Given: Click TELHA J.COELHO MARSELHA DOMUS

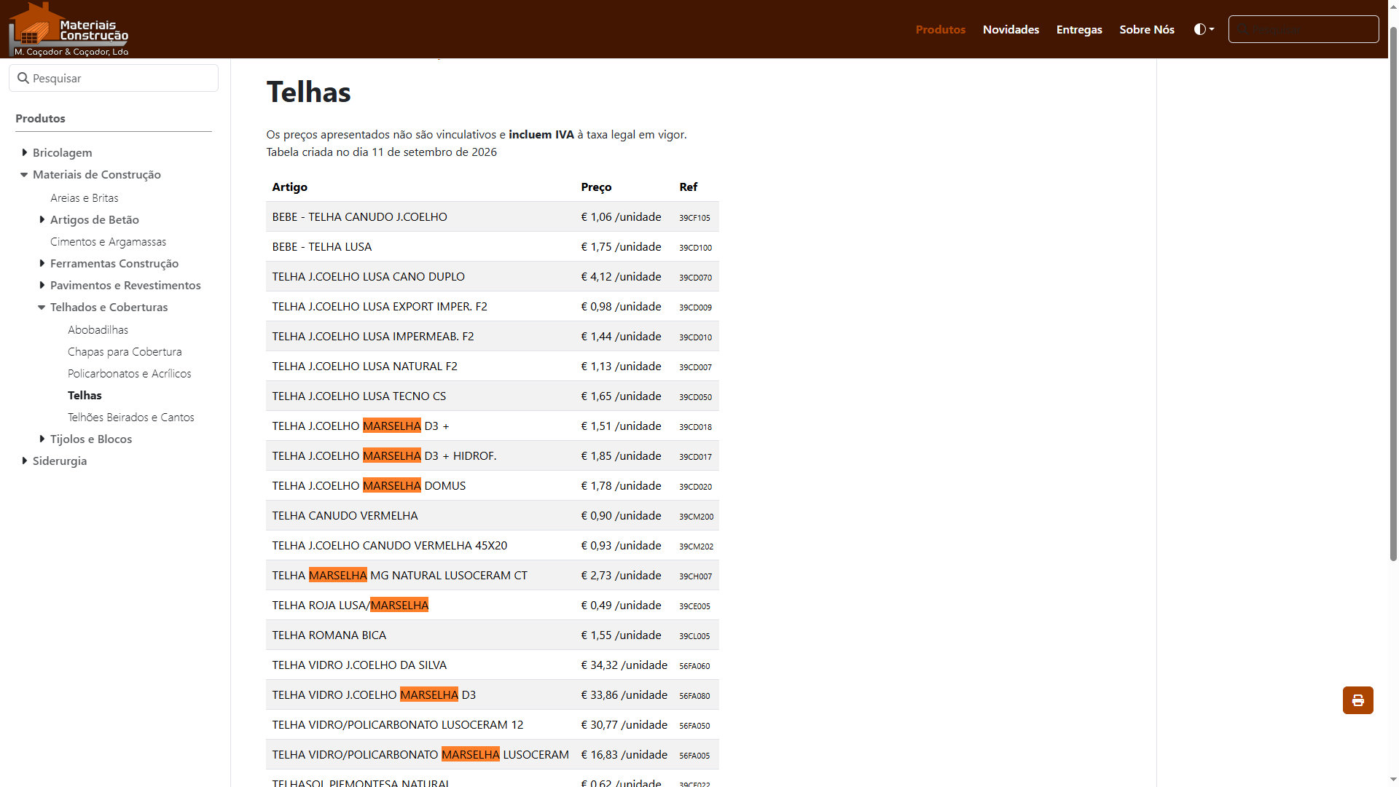Looking at the screenshot, I should click(x=369, y=485).
